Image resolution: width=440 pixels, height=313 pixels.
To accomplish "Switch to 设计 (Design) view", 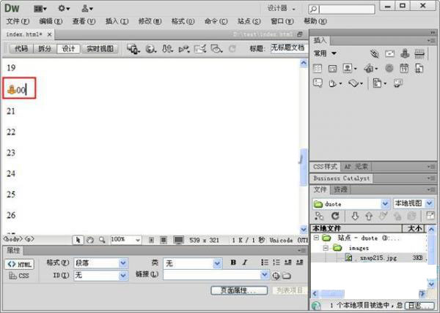I will [68, 49].
